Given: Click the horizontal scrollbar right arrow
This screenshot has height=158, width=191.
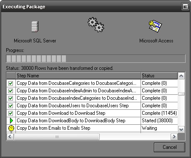Looking at the screenshot, I should point(174,137).
